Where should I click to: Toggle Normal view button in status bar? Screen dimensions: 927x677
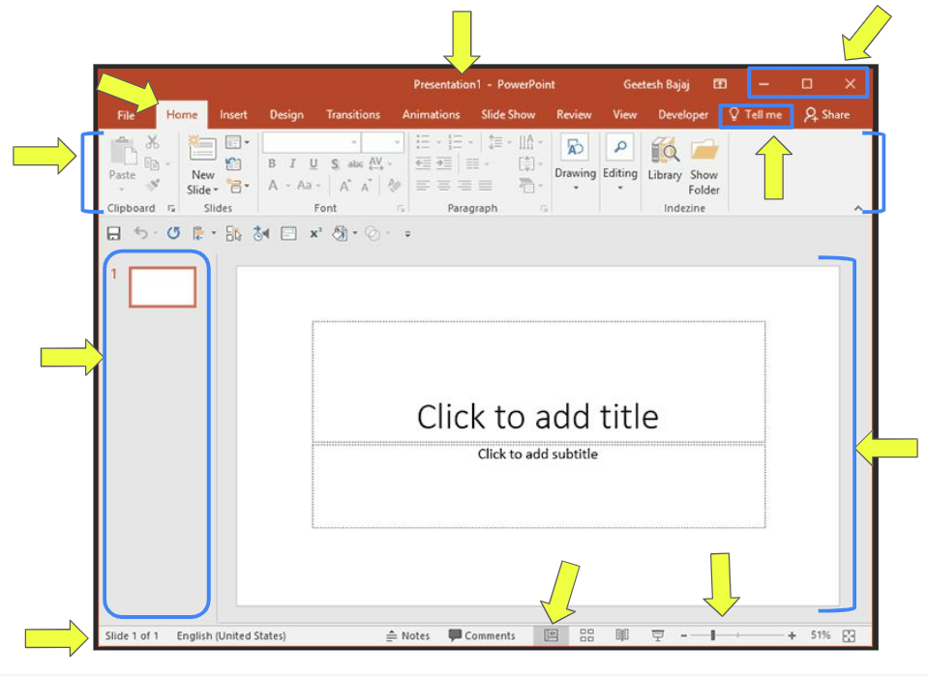(551, 635)
